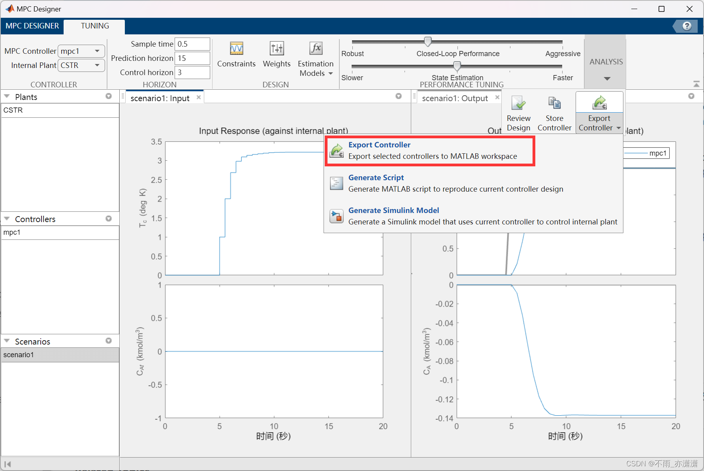Switch to the TUNING tab

click(95, 26)
